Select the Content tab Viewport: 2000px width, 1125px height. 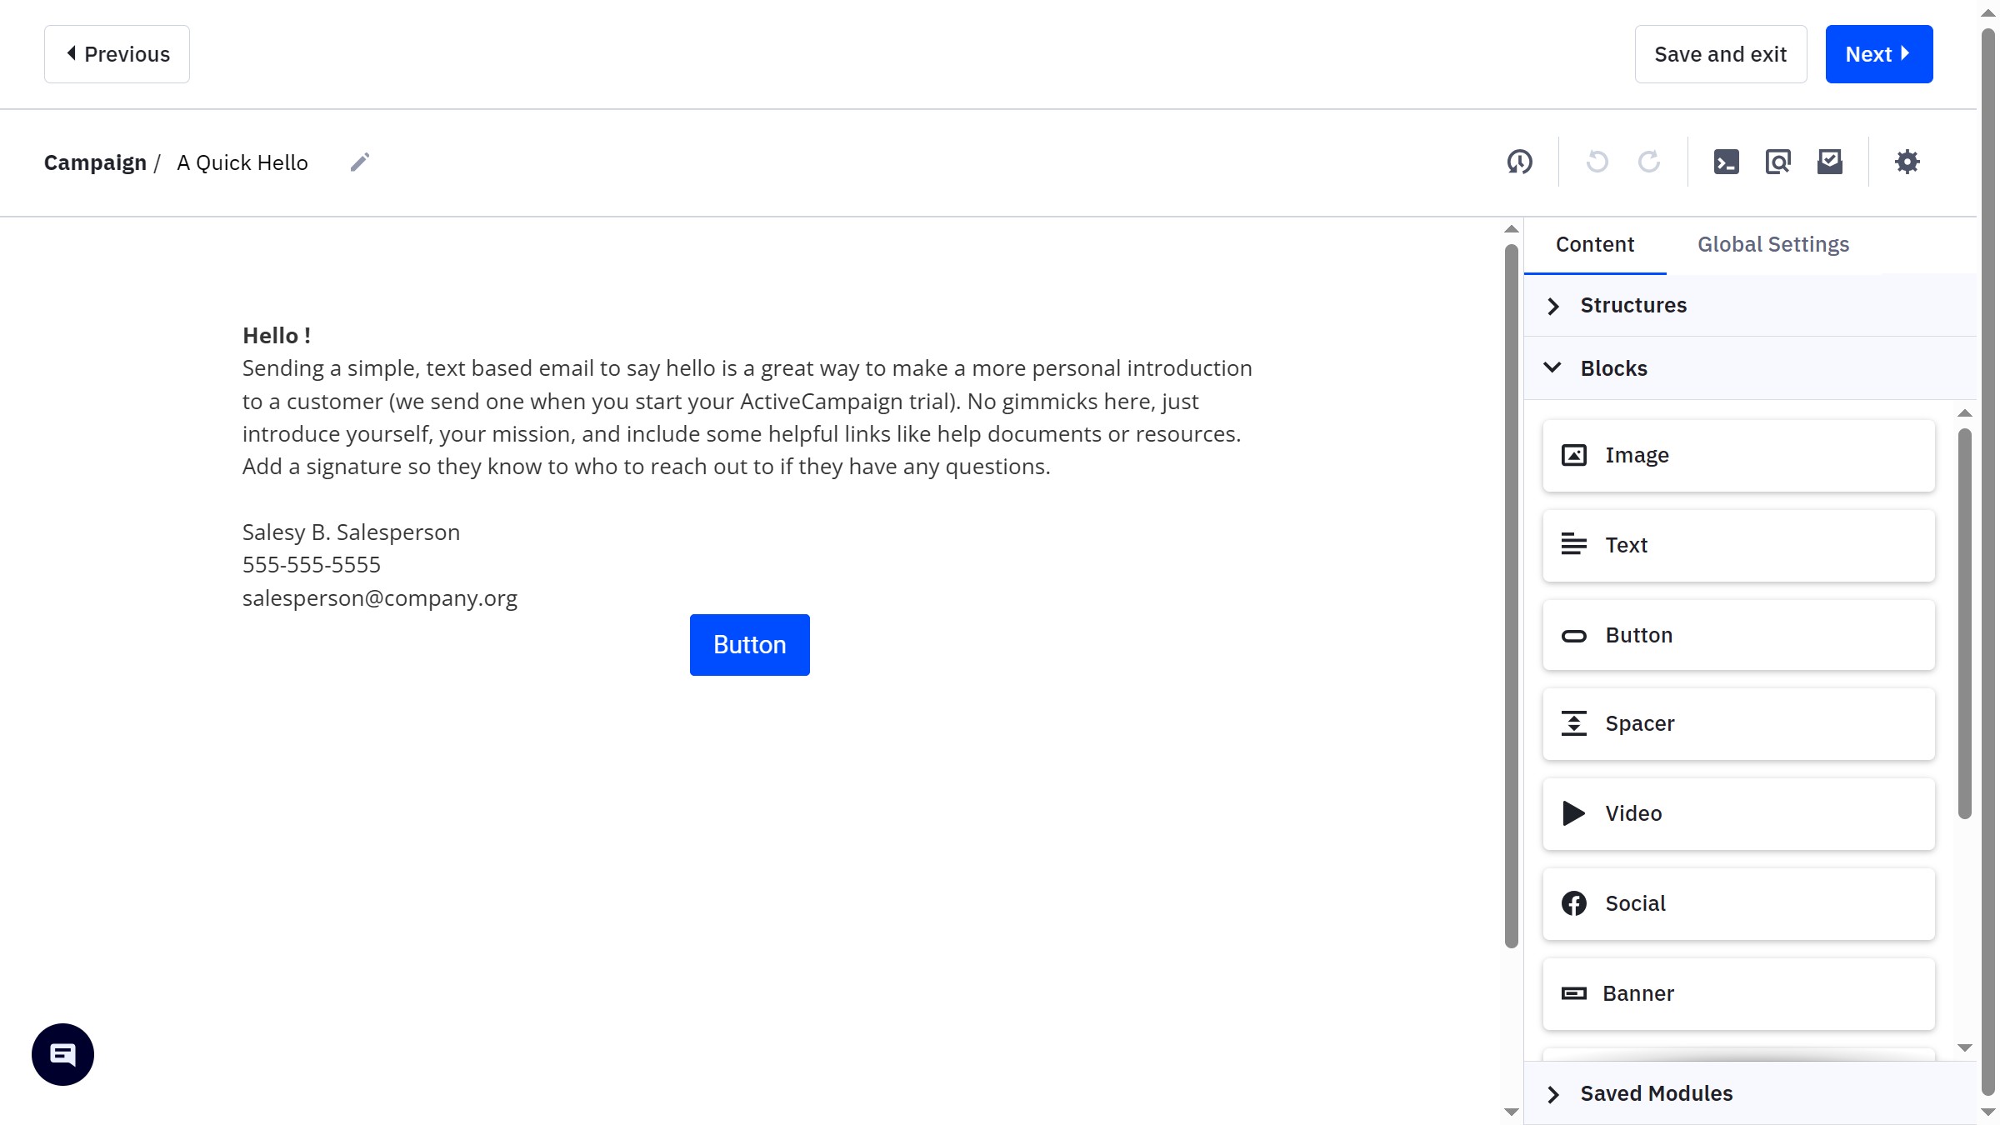tap(1594, 244)
